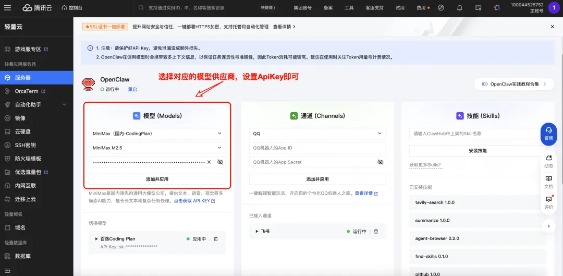Expand the 飞书 channel entry

click(257, 232)
